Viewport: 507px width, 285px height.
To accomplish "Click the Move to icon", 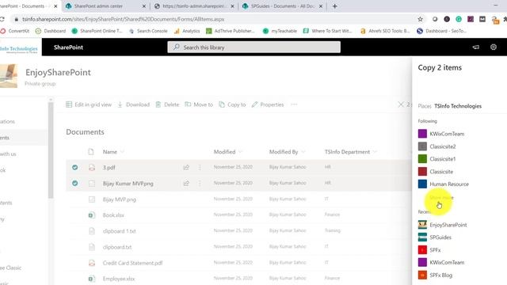I will point(188,104).
